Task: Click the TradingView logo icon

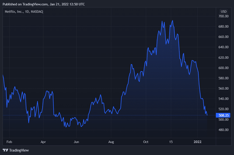Action: tap(5, 150)
